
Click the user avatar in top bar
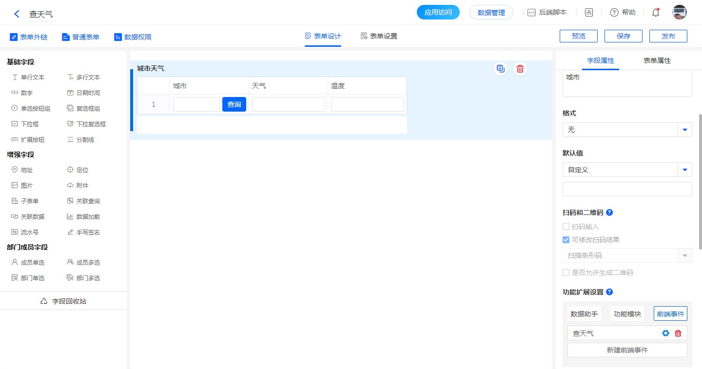coord(679,13)
